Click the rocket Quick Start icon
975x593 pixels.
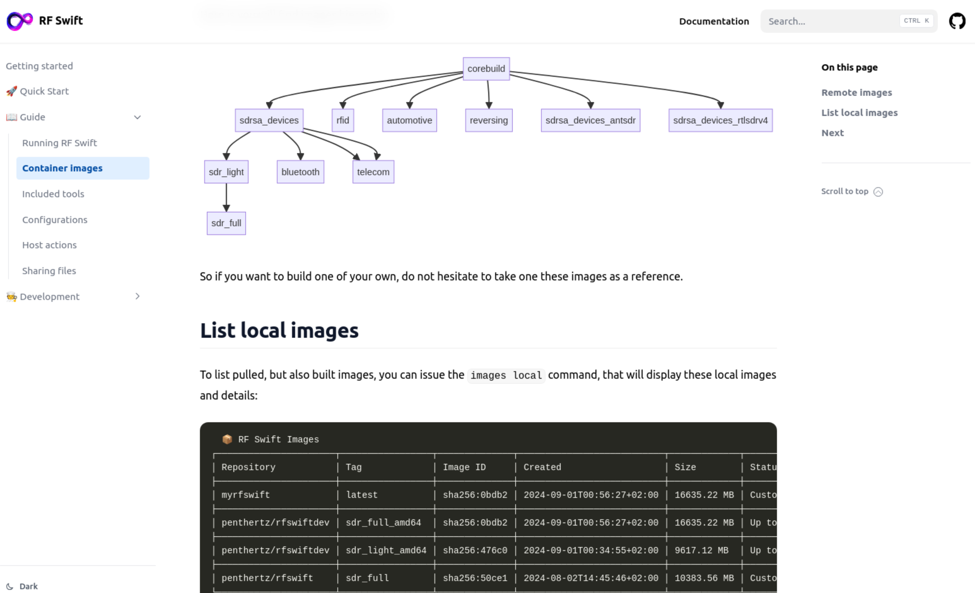click(x=11, y=90)
